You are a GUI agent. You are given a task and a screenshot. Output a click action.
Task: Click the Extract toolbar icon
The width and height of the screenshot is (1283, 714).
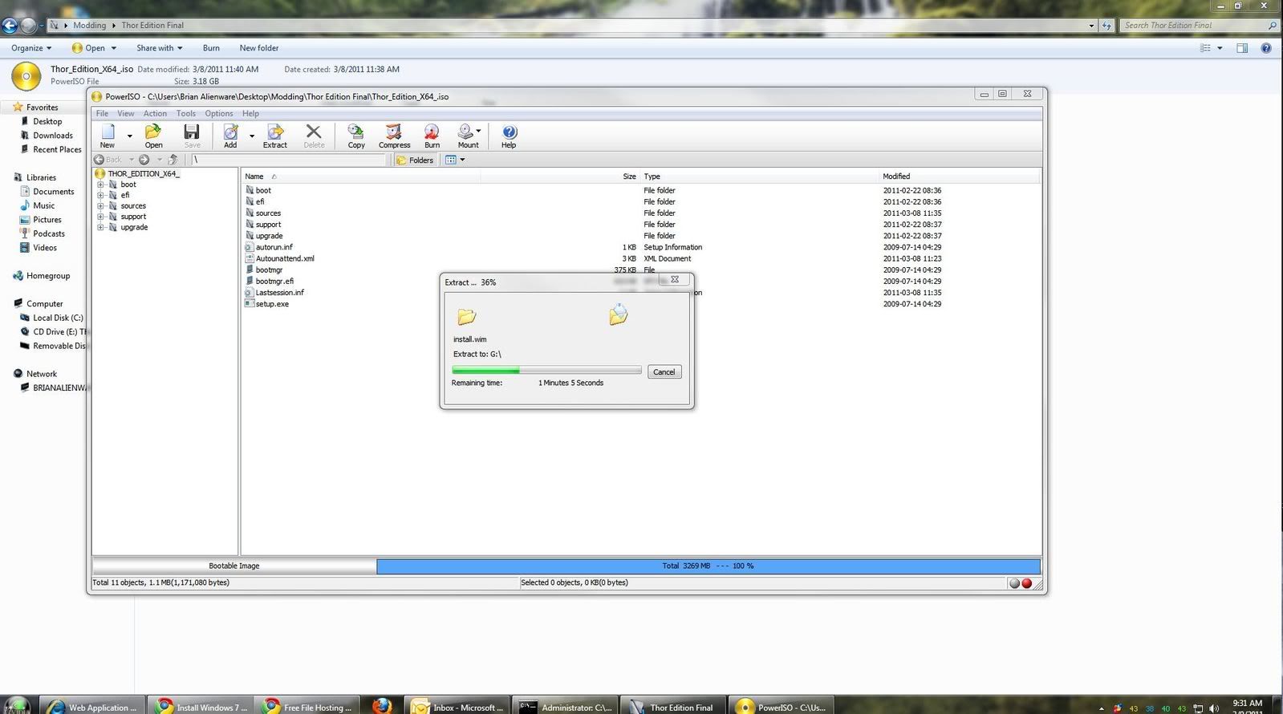(x=274, y=135)
